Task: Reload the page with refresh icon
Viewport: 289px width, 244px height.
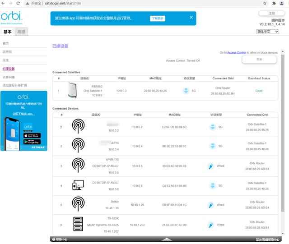Action: (x=18, y=3)
